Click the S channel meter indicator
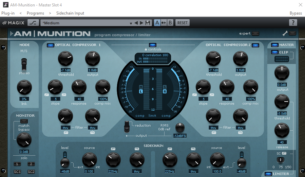 (x=165, y=87)
